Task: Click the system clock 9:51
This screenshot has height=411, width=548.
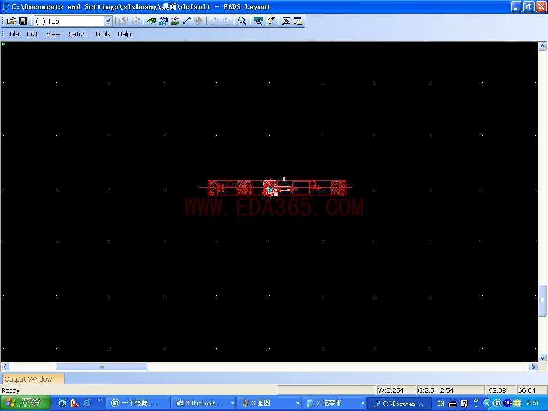Action: click(532, 404)
